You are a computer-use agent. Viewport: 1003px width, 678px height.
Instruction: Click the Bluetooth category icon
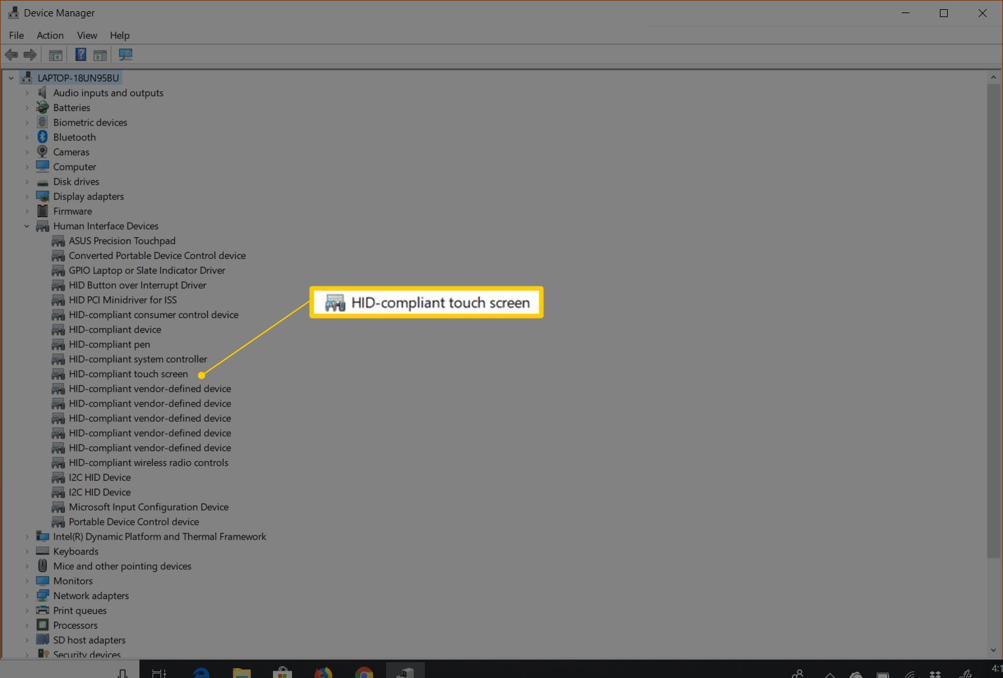coord(43,137)
